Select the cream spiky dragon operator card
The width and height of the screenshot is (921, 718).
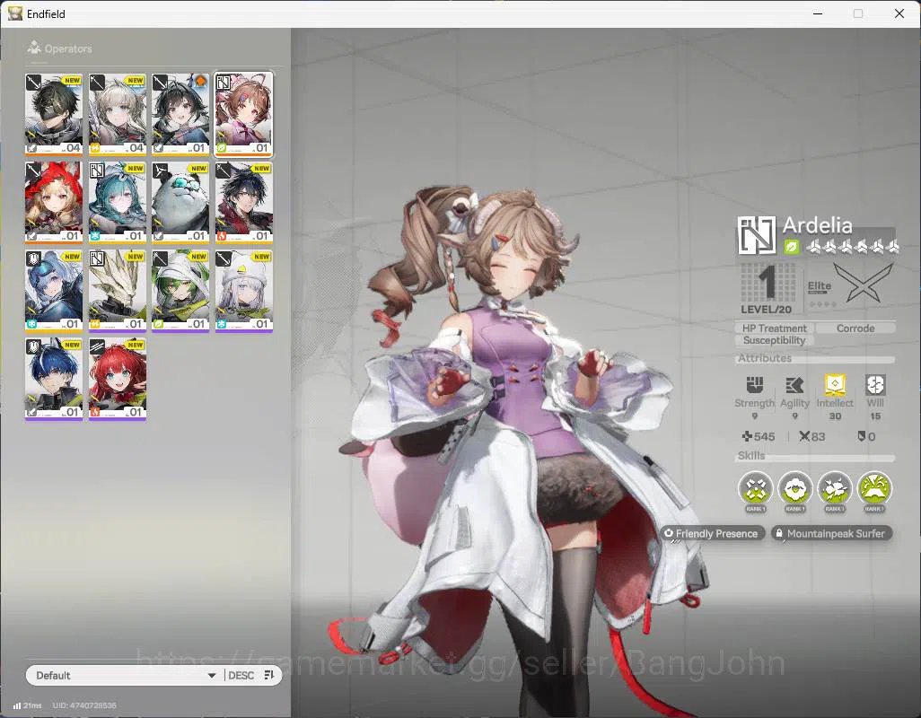point(118,291)
